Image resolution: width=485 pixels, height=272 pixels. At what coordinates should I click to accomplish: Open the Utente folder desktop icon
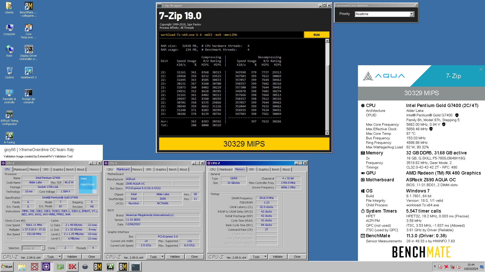[9, 8]
